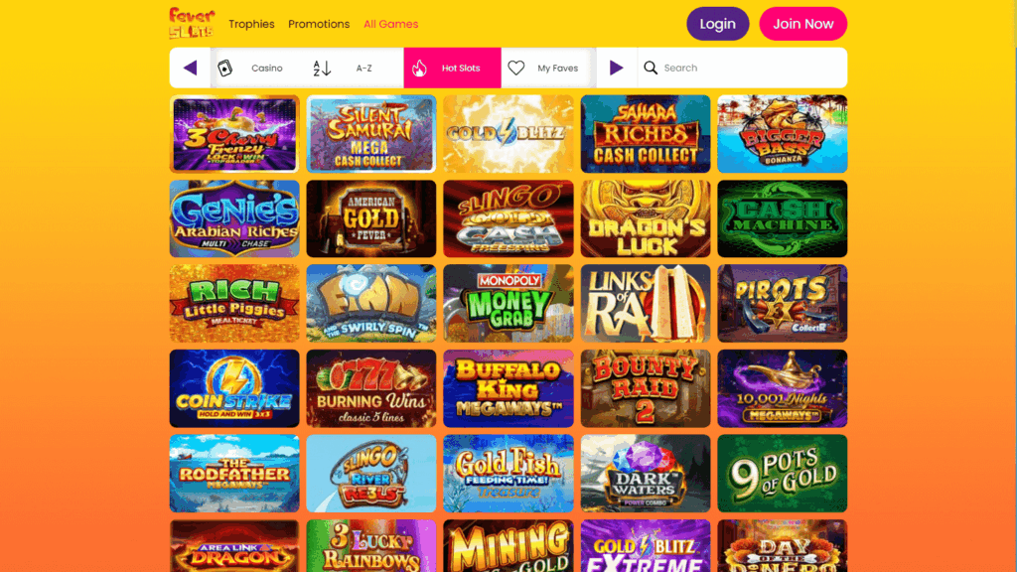Screen dimensions: 1017x572
Task: Open Monopoly Money Grab thumbnail
Action: pos(508,304)
